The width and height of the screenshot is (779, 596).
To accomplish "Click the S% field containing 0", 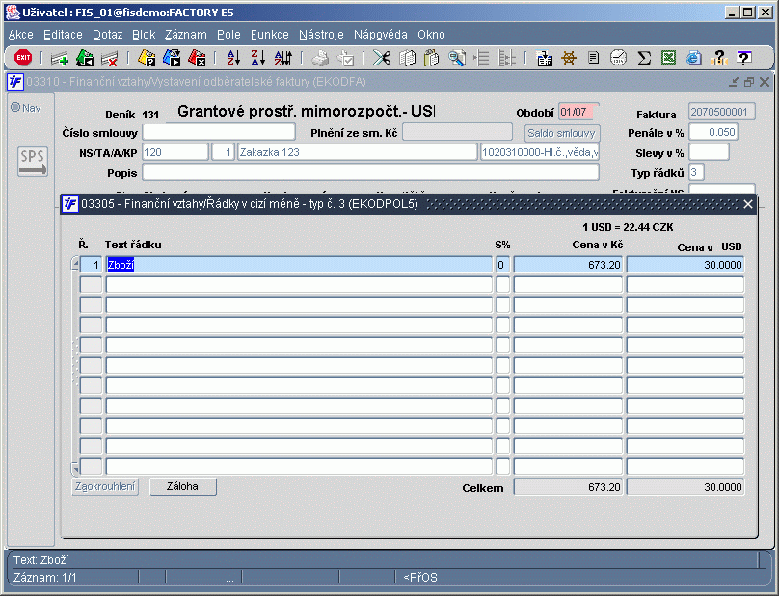I will tap(502, 265).
